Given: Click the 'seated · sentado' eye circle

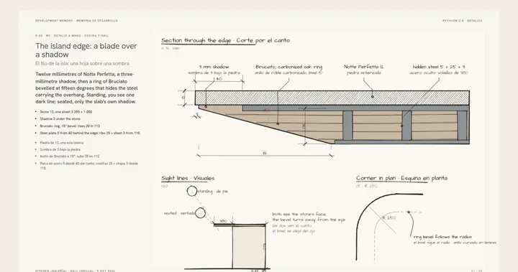Looking at the screenshot, I should [200, 213].
